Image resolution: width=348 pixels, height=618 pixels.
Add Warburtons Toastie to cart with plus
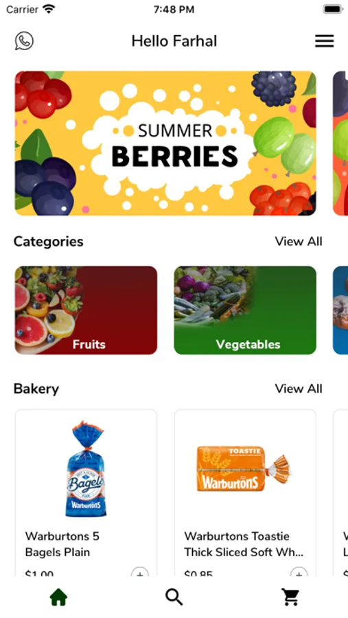tap(299, 572)
